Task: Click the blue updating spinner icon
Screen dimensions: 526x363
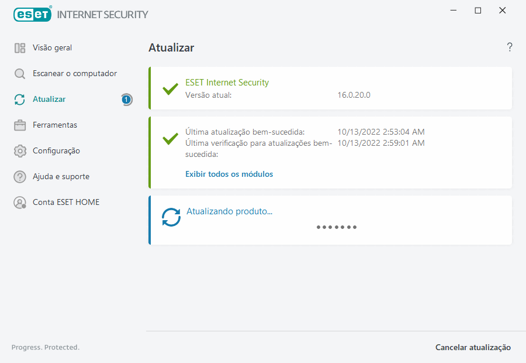Action: 171,217
